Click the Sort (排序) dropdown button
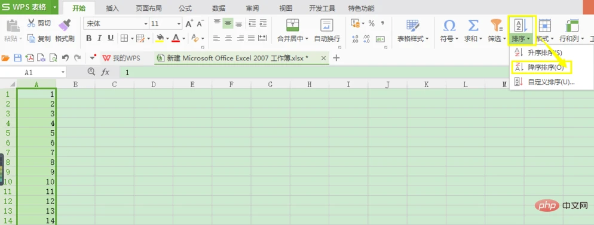This screenshot has width=594, height=225. click(521, 30)
